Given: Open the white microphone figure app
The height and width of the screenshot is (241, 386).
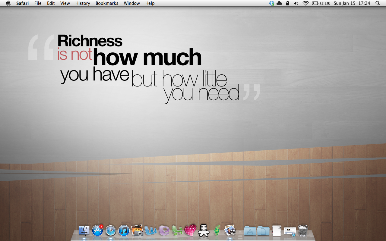Looking at the screenshot, I should [204, 231].
